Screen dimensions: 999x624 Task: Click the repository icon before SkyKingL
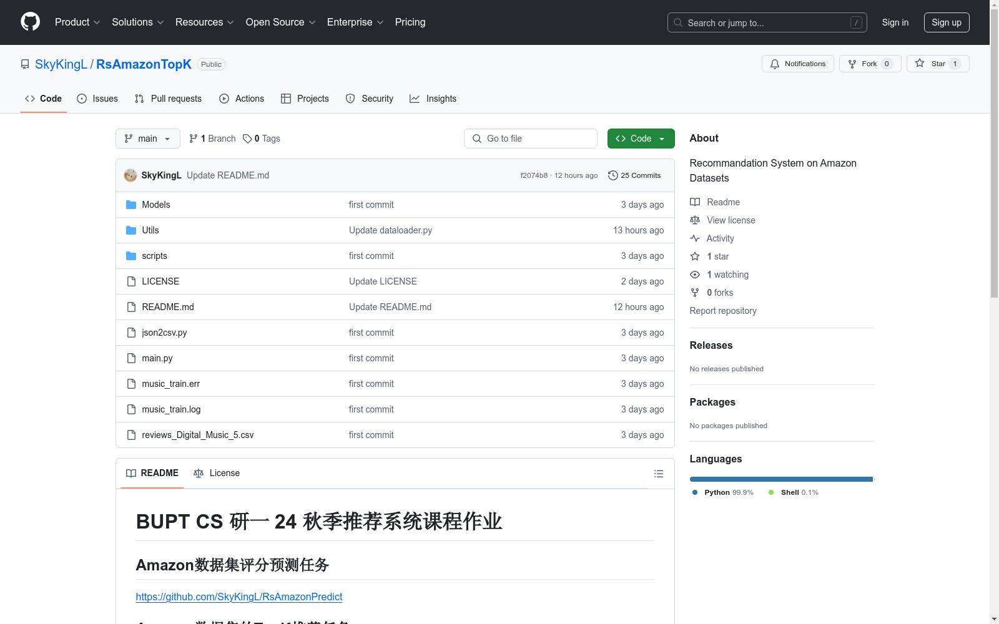[x=25, y=64]
